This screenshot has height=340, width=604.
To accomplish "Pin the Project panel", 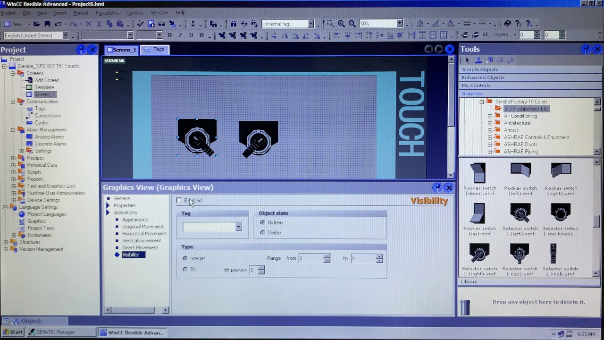I will (81, 50).
